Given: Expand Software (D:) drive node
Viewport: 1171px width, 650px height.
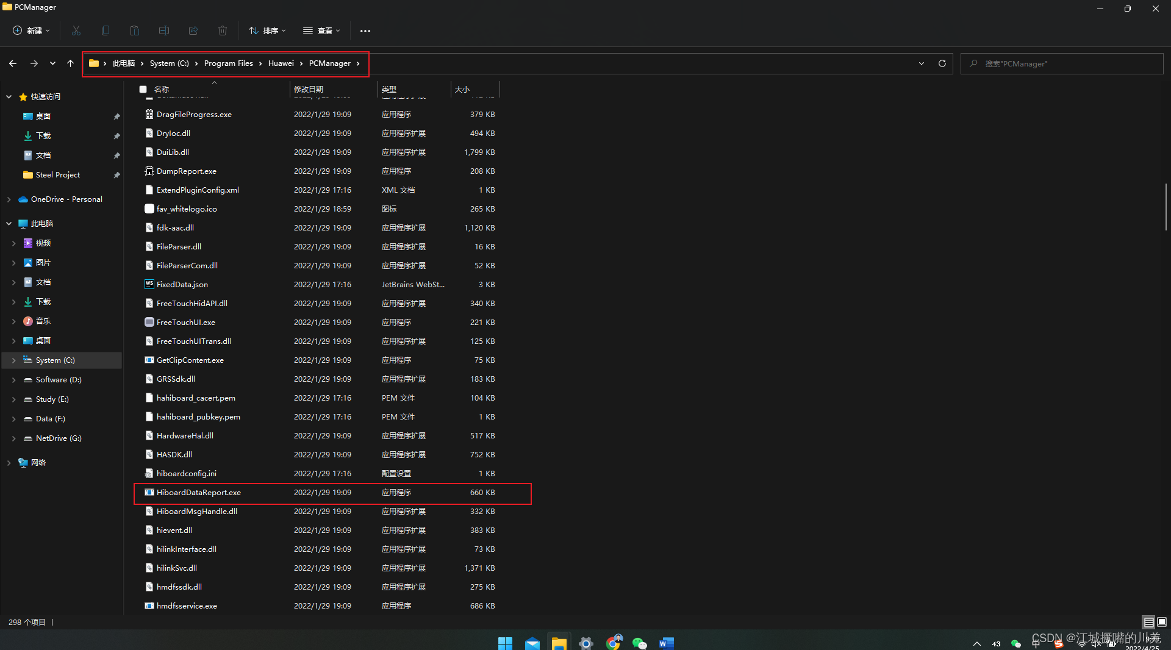Looking at the screenshot, I should click(x=14, y=379).
